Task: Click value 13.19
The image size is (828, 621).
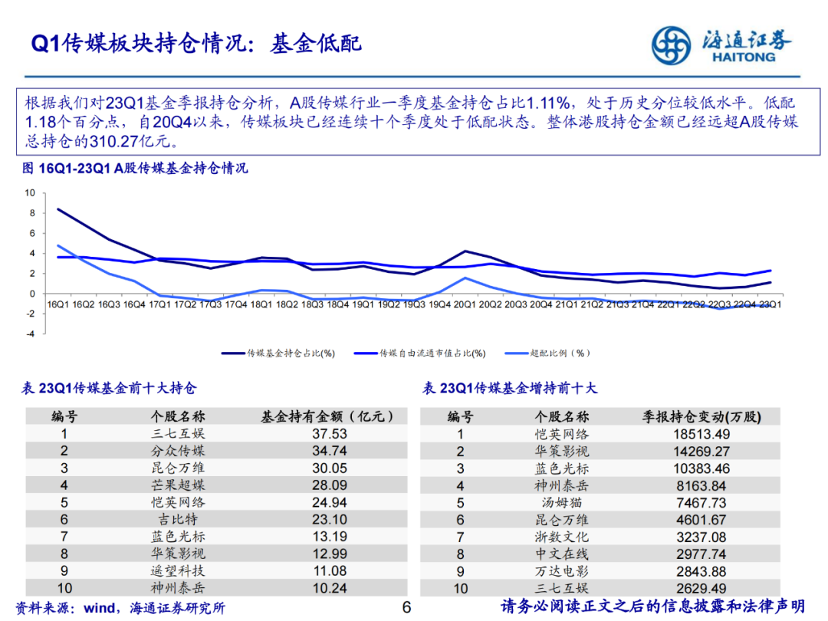Action: point(330,537)
